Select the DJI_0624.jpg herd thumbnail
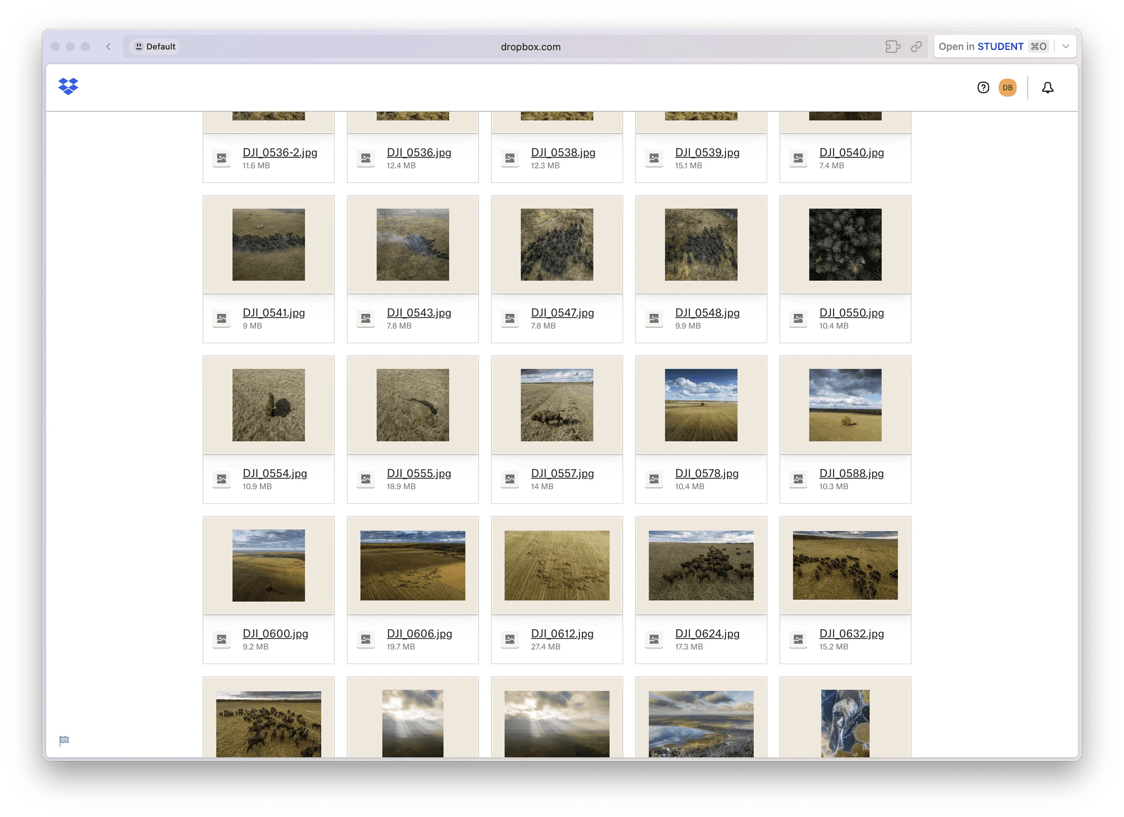This screenshot has height=817, width=1124. 701,565
